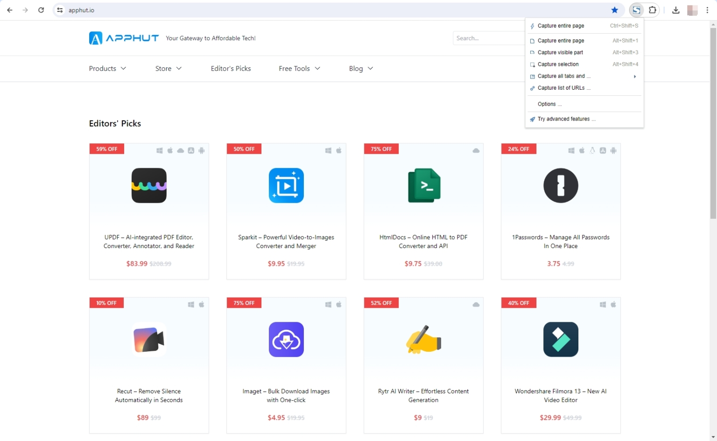The image size is (717, 441).
Task: Click the gears icon beside Capture list of URLs
Action: pyautogui.click(x=532, y=88)
